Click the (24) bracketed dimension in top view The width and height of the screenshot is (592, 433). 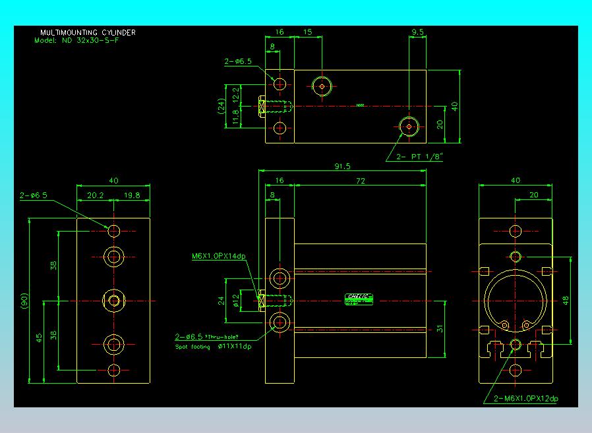tap(222, 106)
